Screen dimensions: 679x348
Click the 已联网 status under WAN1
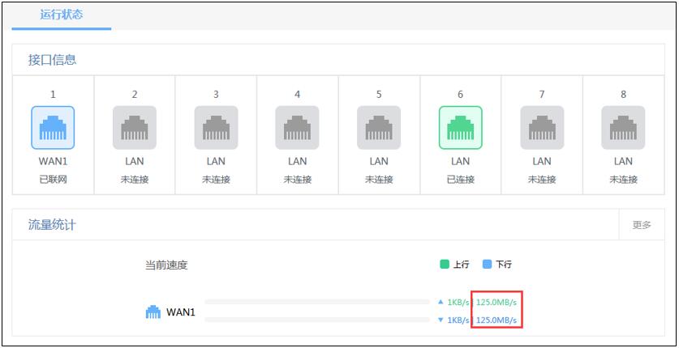click(x=53, y=180)
